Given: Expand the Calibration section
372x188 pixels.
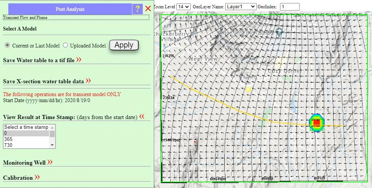Looking at the screenshot, I should point(37,177).
